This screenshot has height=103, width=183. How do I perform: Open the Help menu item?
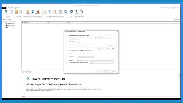pyautogui.click(x=168, y=8)
